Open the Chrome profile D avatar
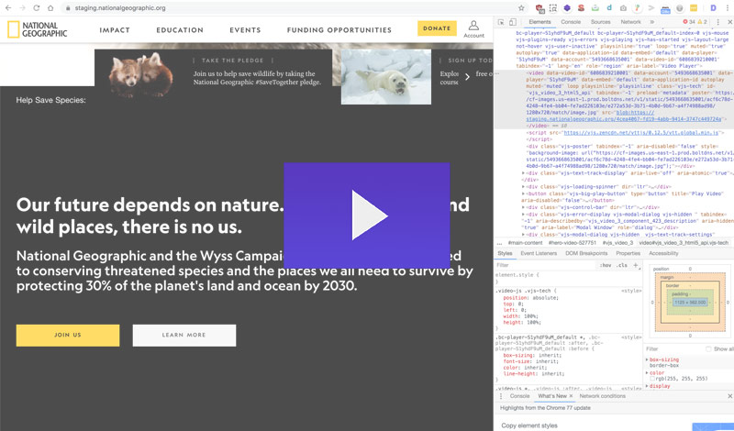 point(713,8)
